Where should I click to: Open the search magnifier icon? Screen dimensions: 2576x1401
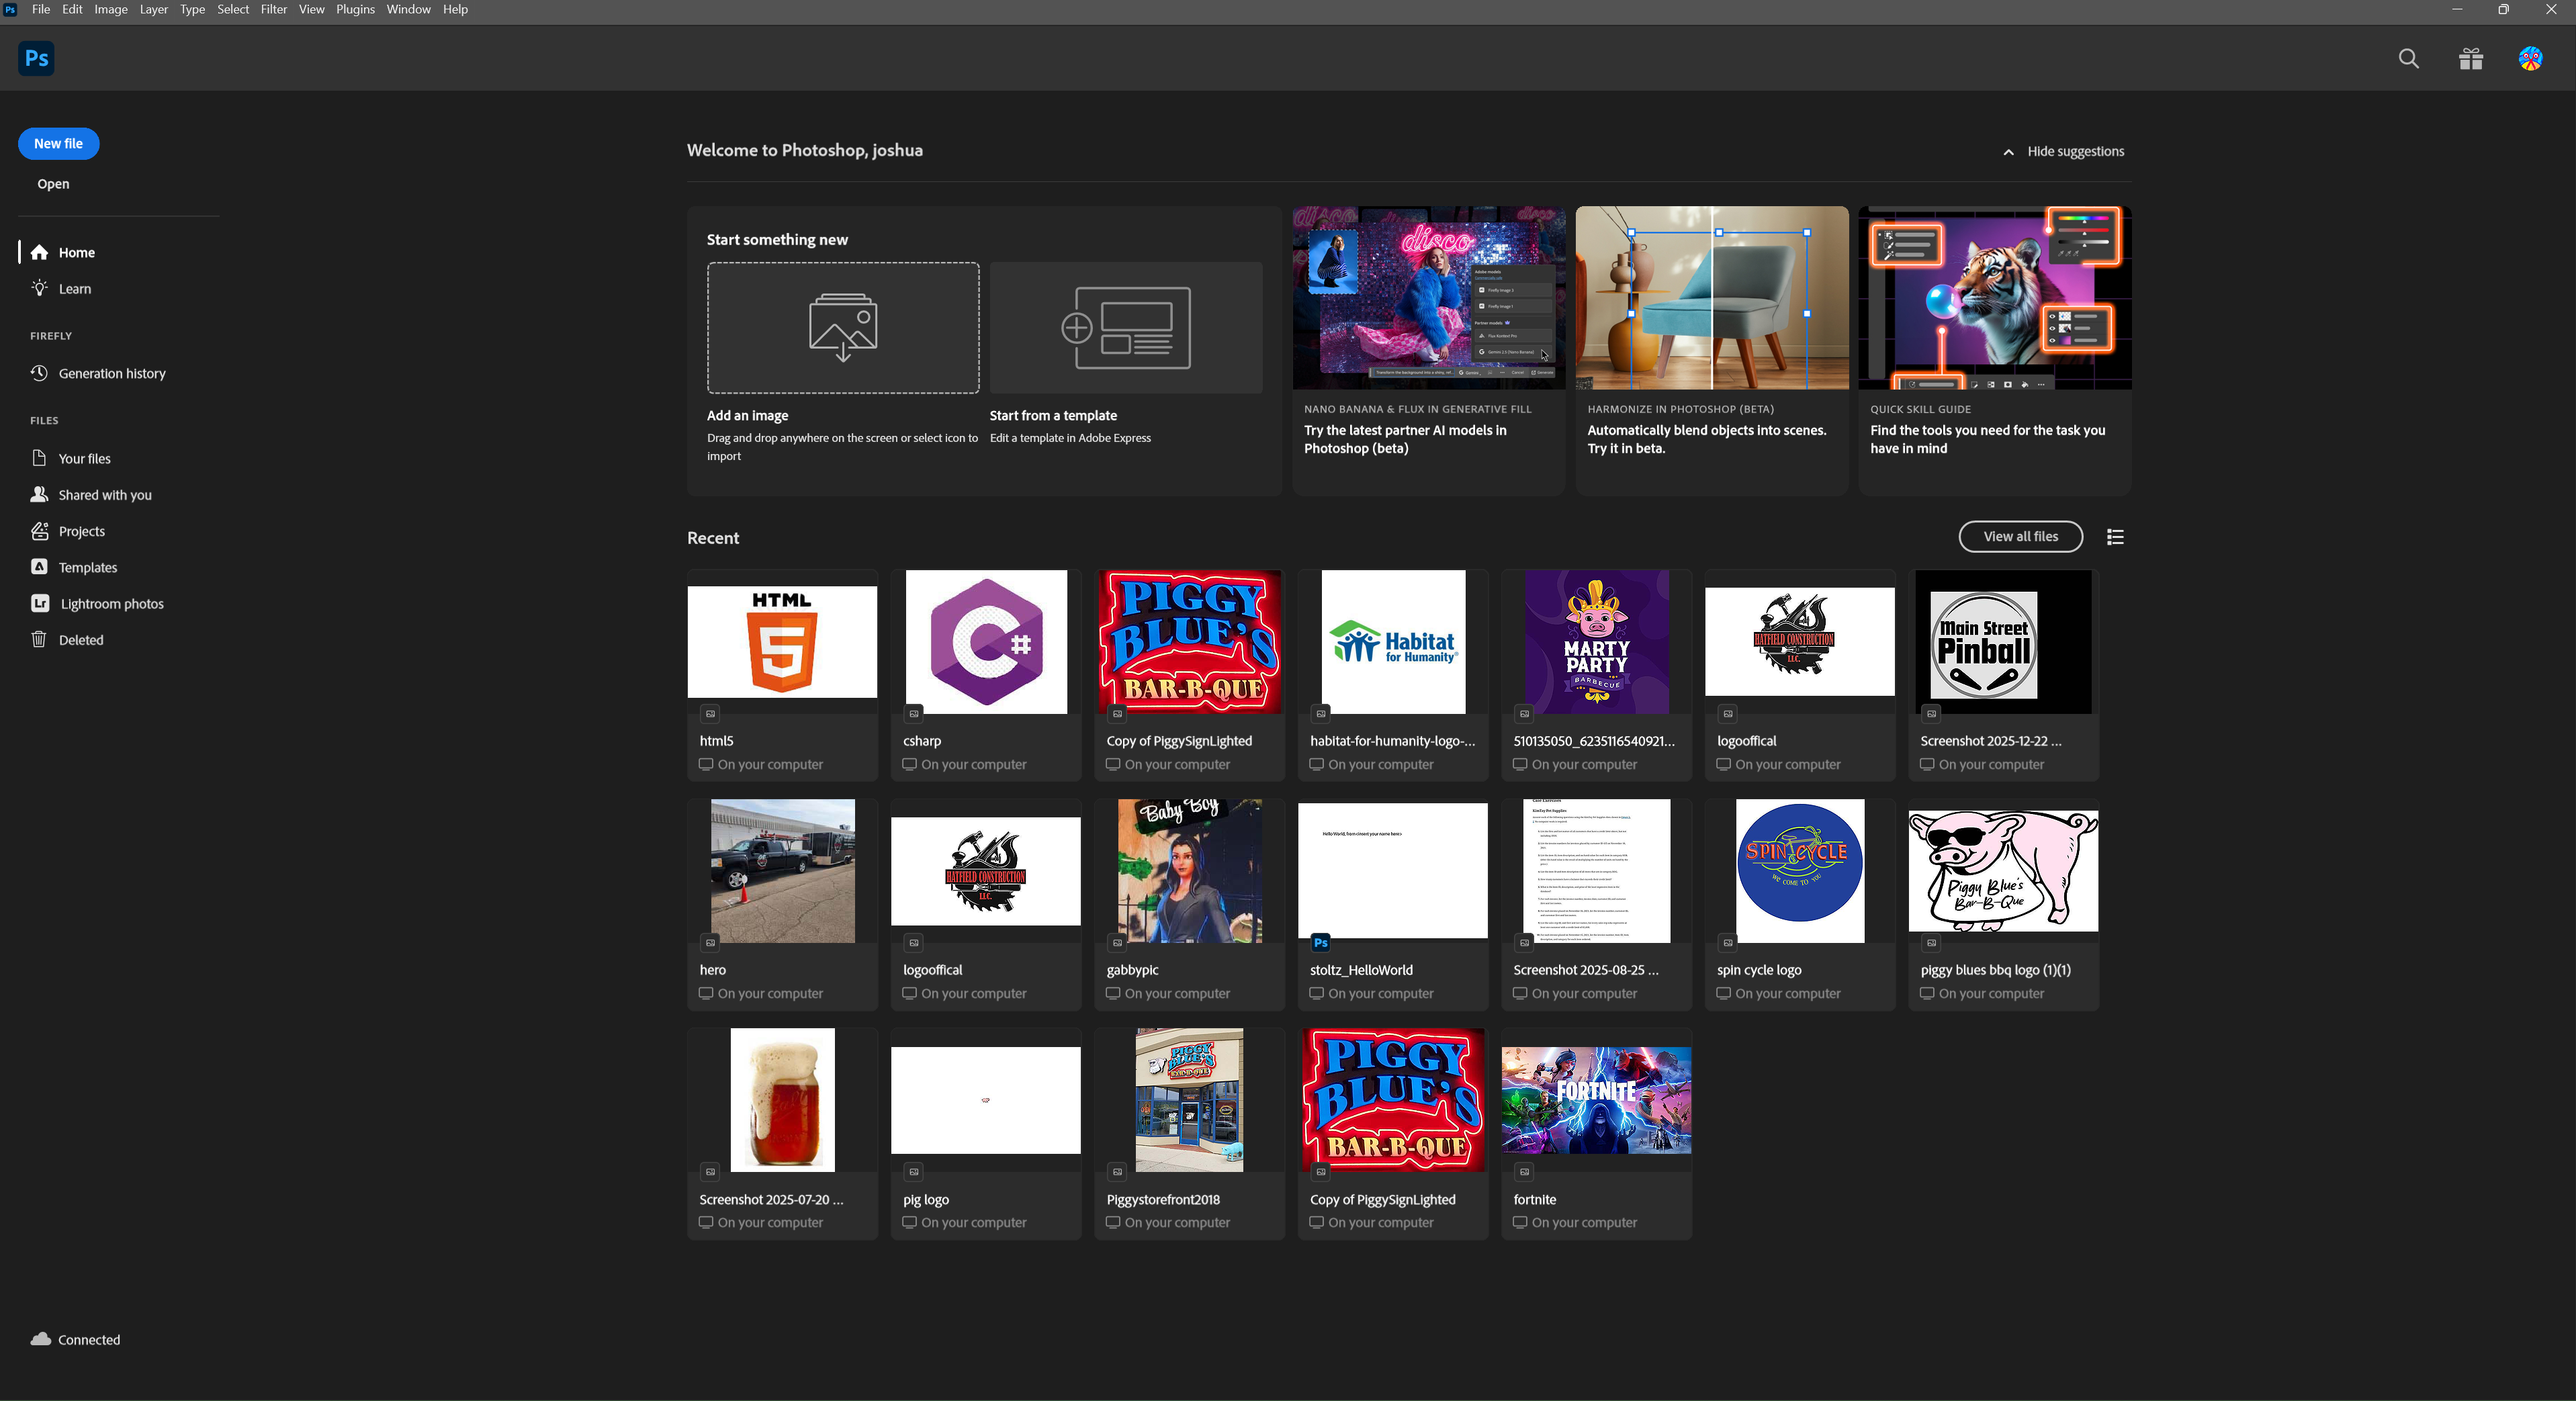[x=2409, y=59]
